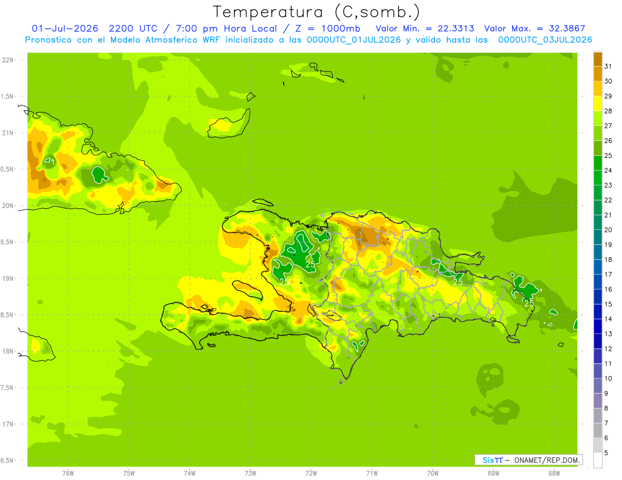Click the color scale value '26'

[609, 140]
